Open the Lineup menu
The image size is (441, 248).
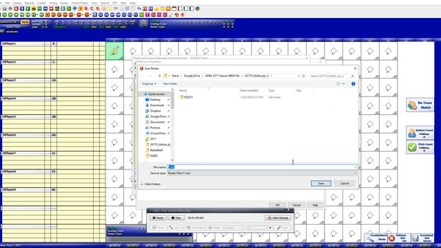point(17,3)
